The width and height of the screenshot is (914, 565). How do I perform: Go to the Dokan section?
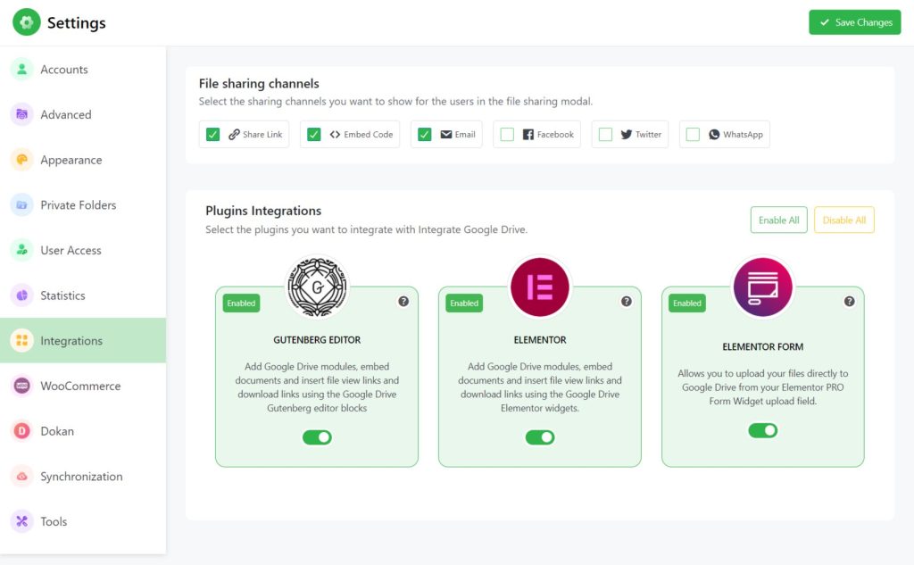(x=83, y=431)
